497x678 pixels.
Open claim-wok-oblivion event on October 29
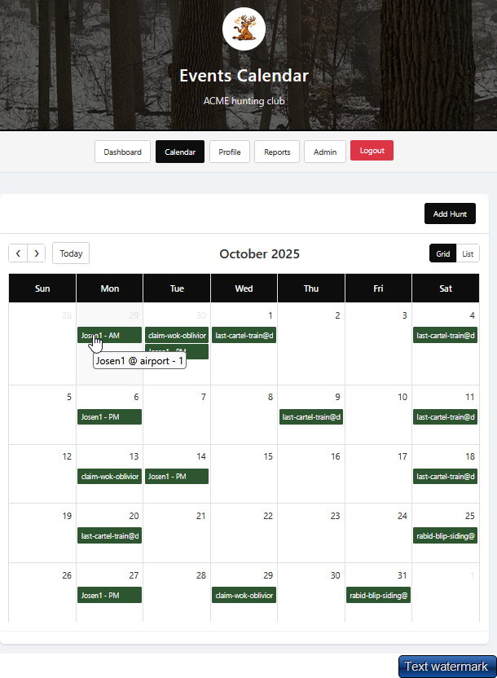(244, 595)
